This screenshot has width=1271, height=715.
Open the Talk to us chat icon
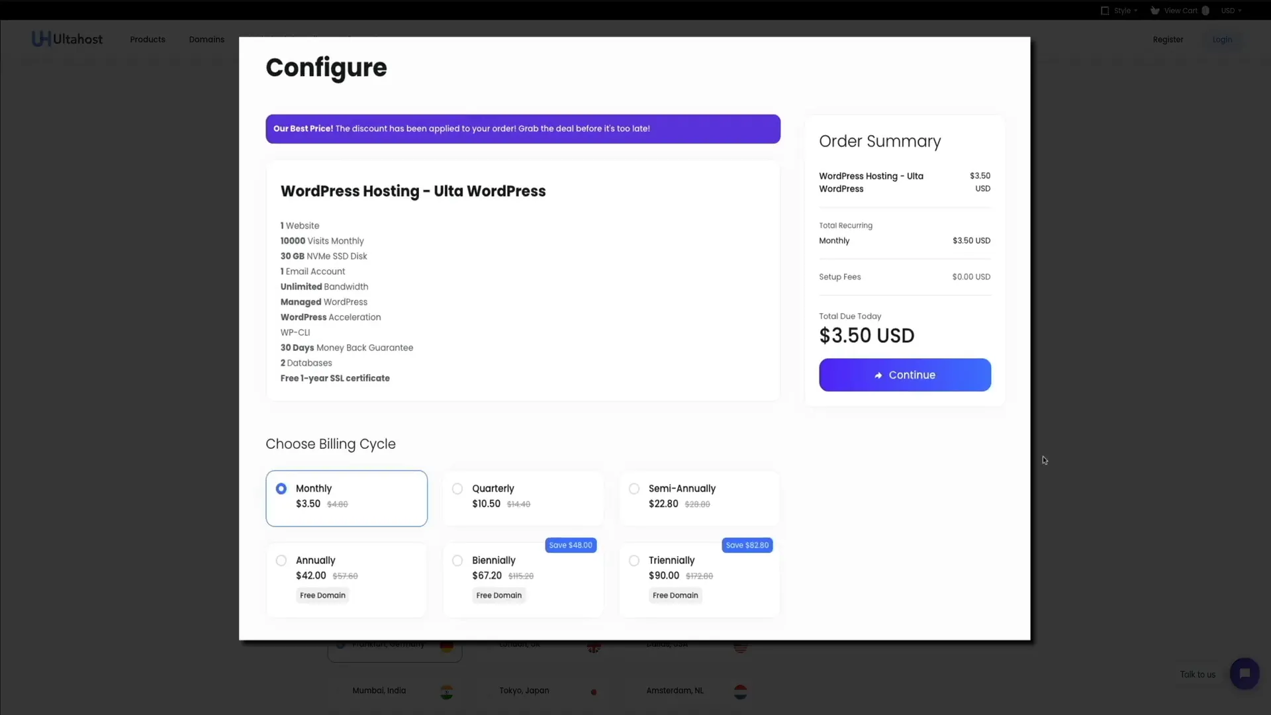pyautogui.click(x=1245, y=674)
